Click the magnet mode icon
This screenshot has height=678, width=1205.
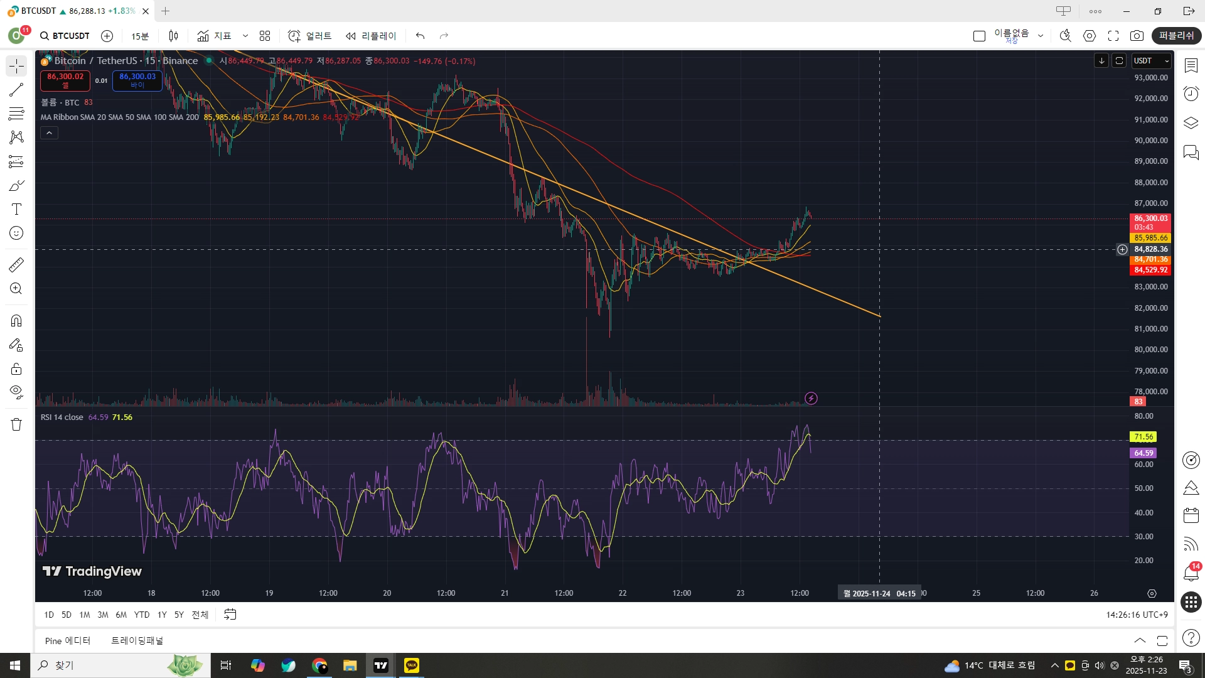[16, 321]
